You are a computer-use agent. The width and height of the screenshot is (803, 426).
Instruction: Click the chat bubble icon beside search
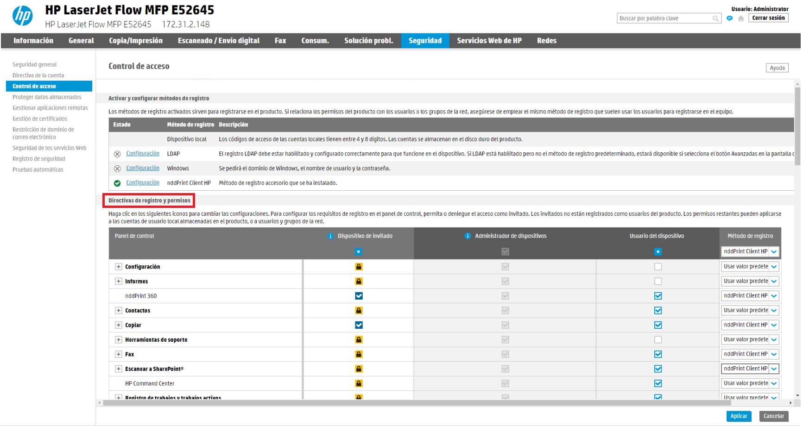tap(730, 19)
